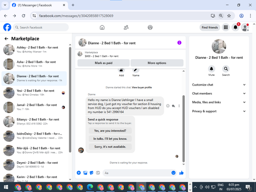The width and height of the screenshot is (256, 192).
Task: Send a thumbs up like
Action: pos(181,173)
